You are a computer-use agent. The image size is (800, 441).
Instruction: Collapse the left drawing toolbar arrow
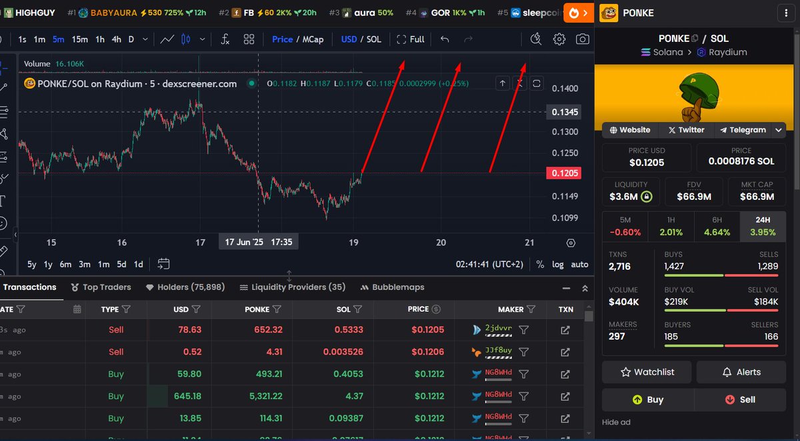point(15,235)
